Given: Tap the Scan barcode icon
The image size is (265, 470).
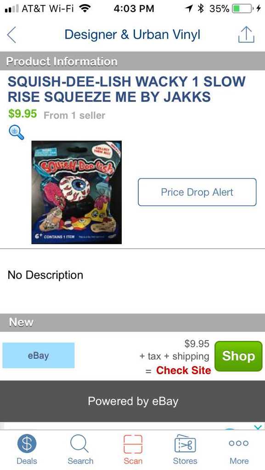Looking at the screenshot, I should [x=133, y=450].
